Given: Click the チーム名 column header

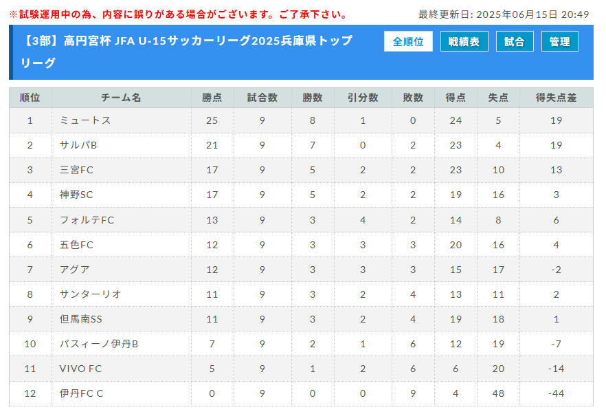Looking at the screenshot, I should click(x=122, y=98).
